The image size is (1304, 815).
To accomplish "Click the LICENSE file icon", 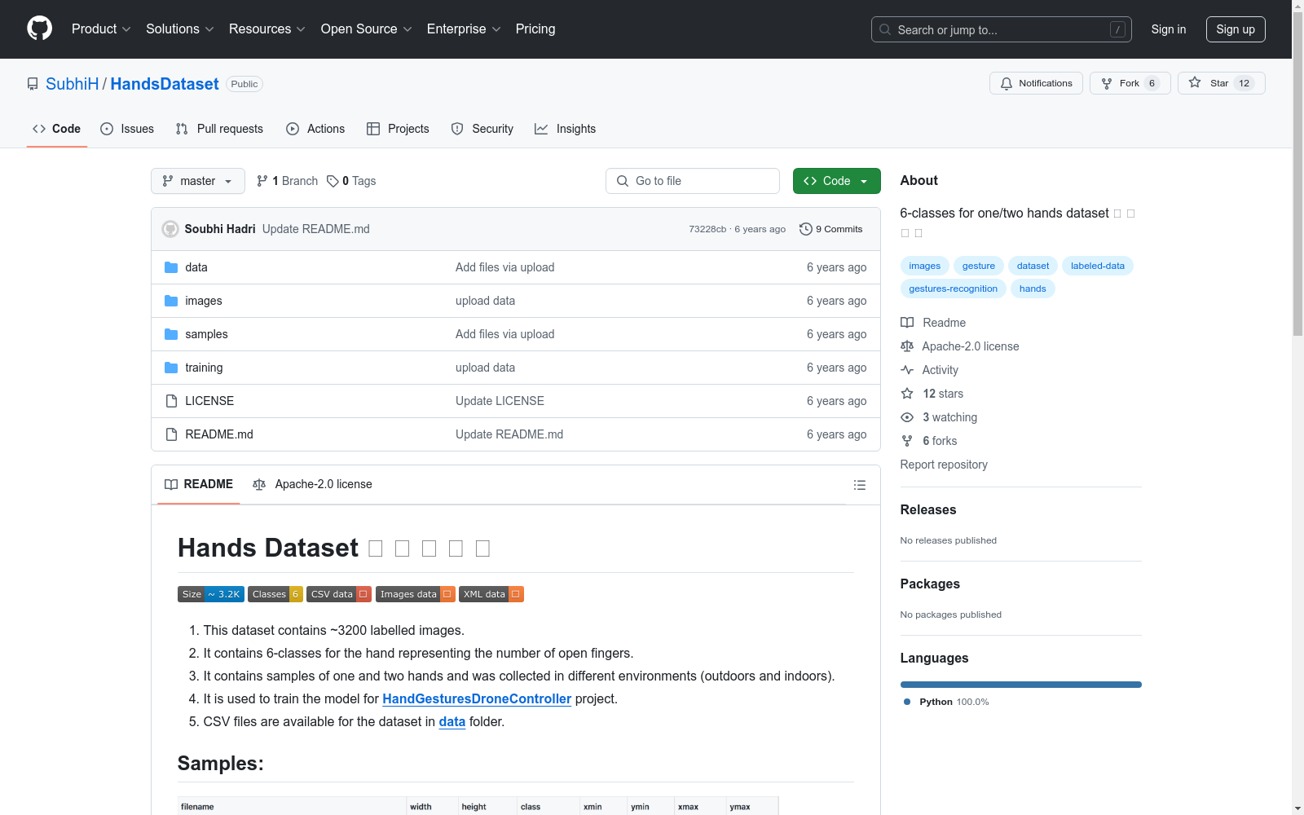I will pyautogui.click(x=171, y=401).
